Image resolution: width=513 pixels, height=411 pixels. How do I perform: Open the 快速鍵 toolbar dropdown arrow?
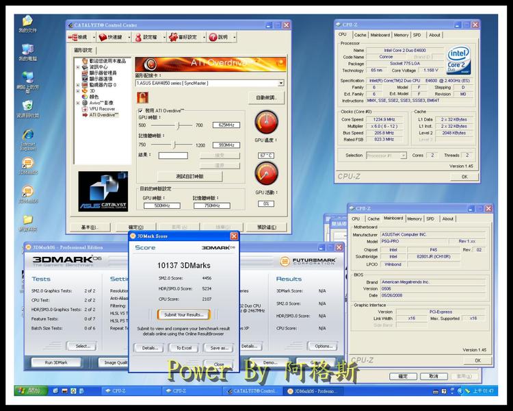[x=129, y=38]
